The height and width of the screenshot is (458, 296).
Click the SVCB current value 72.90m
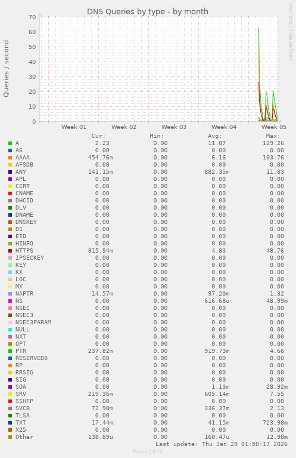pos(102,408)
